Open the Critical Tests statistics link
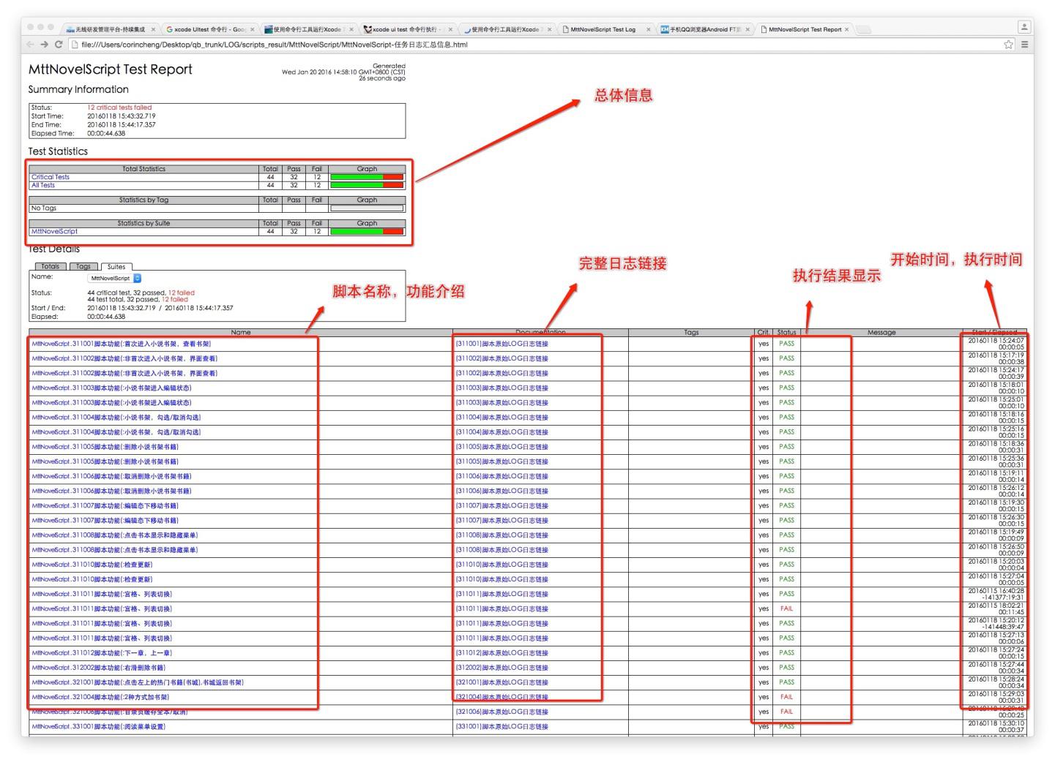Image resolution: width=1055 pixels, height=762 pixels. pyautogui.click(x=51, y=177)
